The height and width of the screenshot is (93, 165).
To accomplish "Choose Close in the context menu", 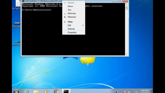I will pos(74,22).
